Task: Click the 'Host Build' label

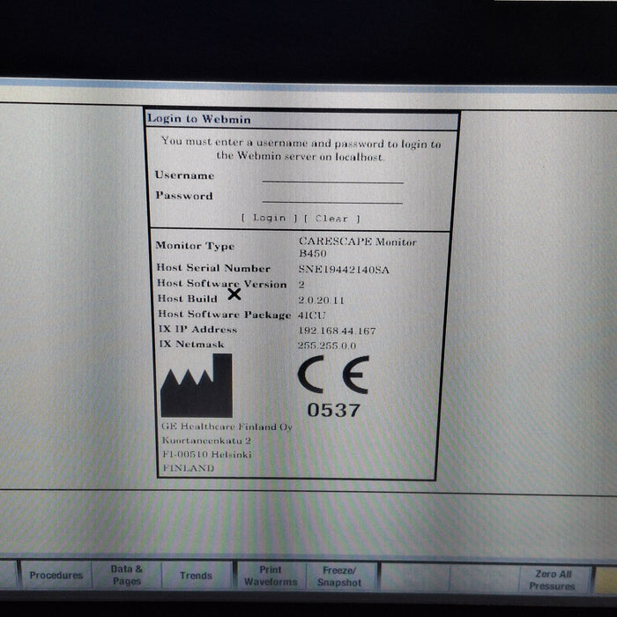Action: [187, 299]
